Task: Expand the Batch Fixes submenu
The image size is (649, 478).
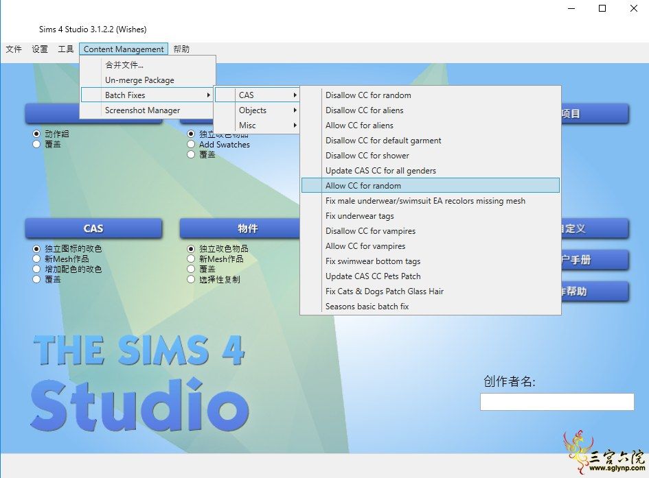Action: [x=148, y=95]
